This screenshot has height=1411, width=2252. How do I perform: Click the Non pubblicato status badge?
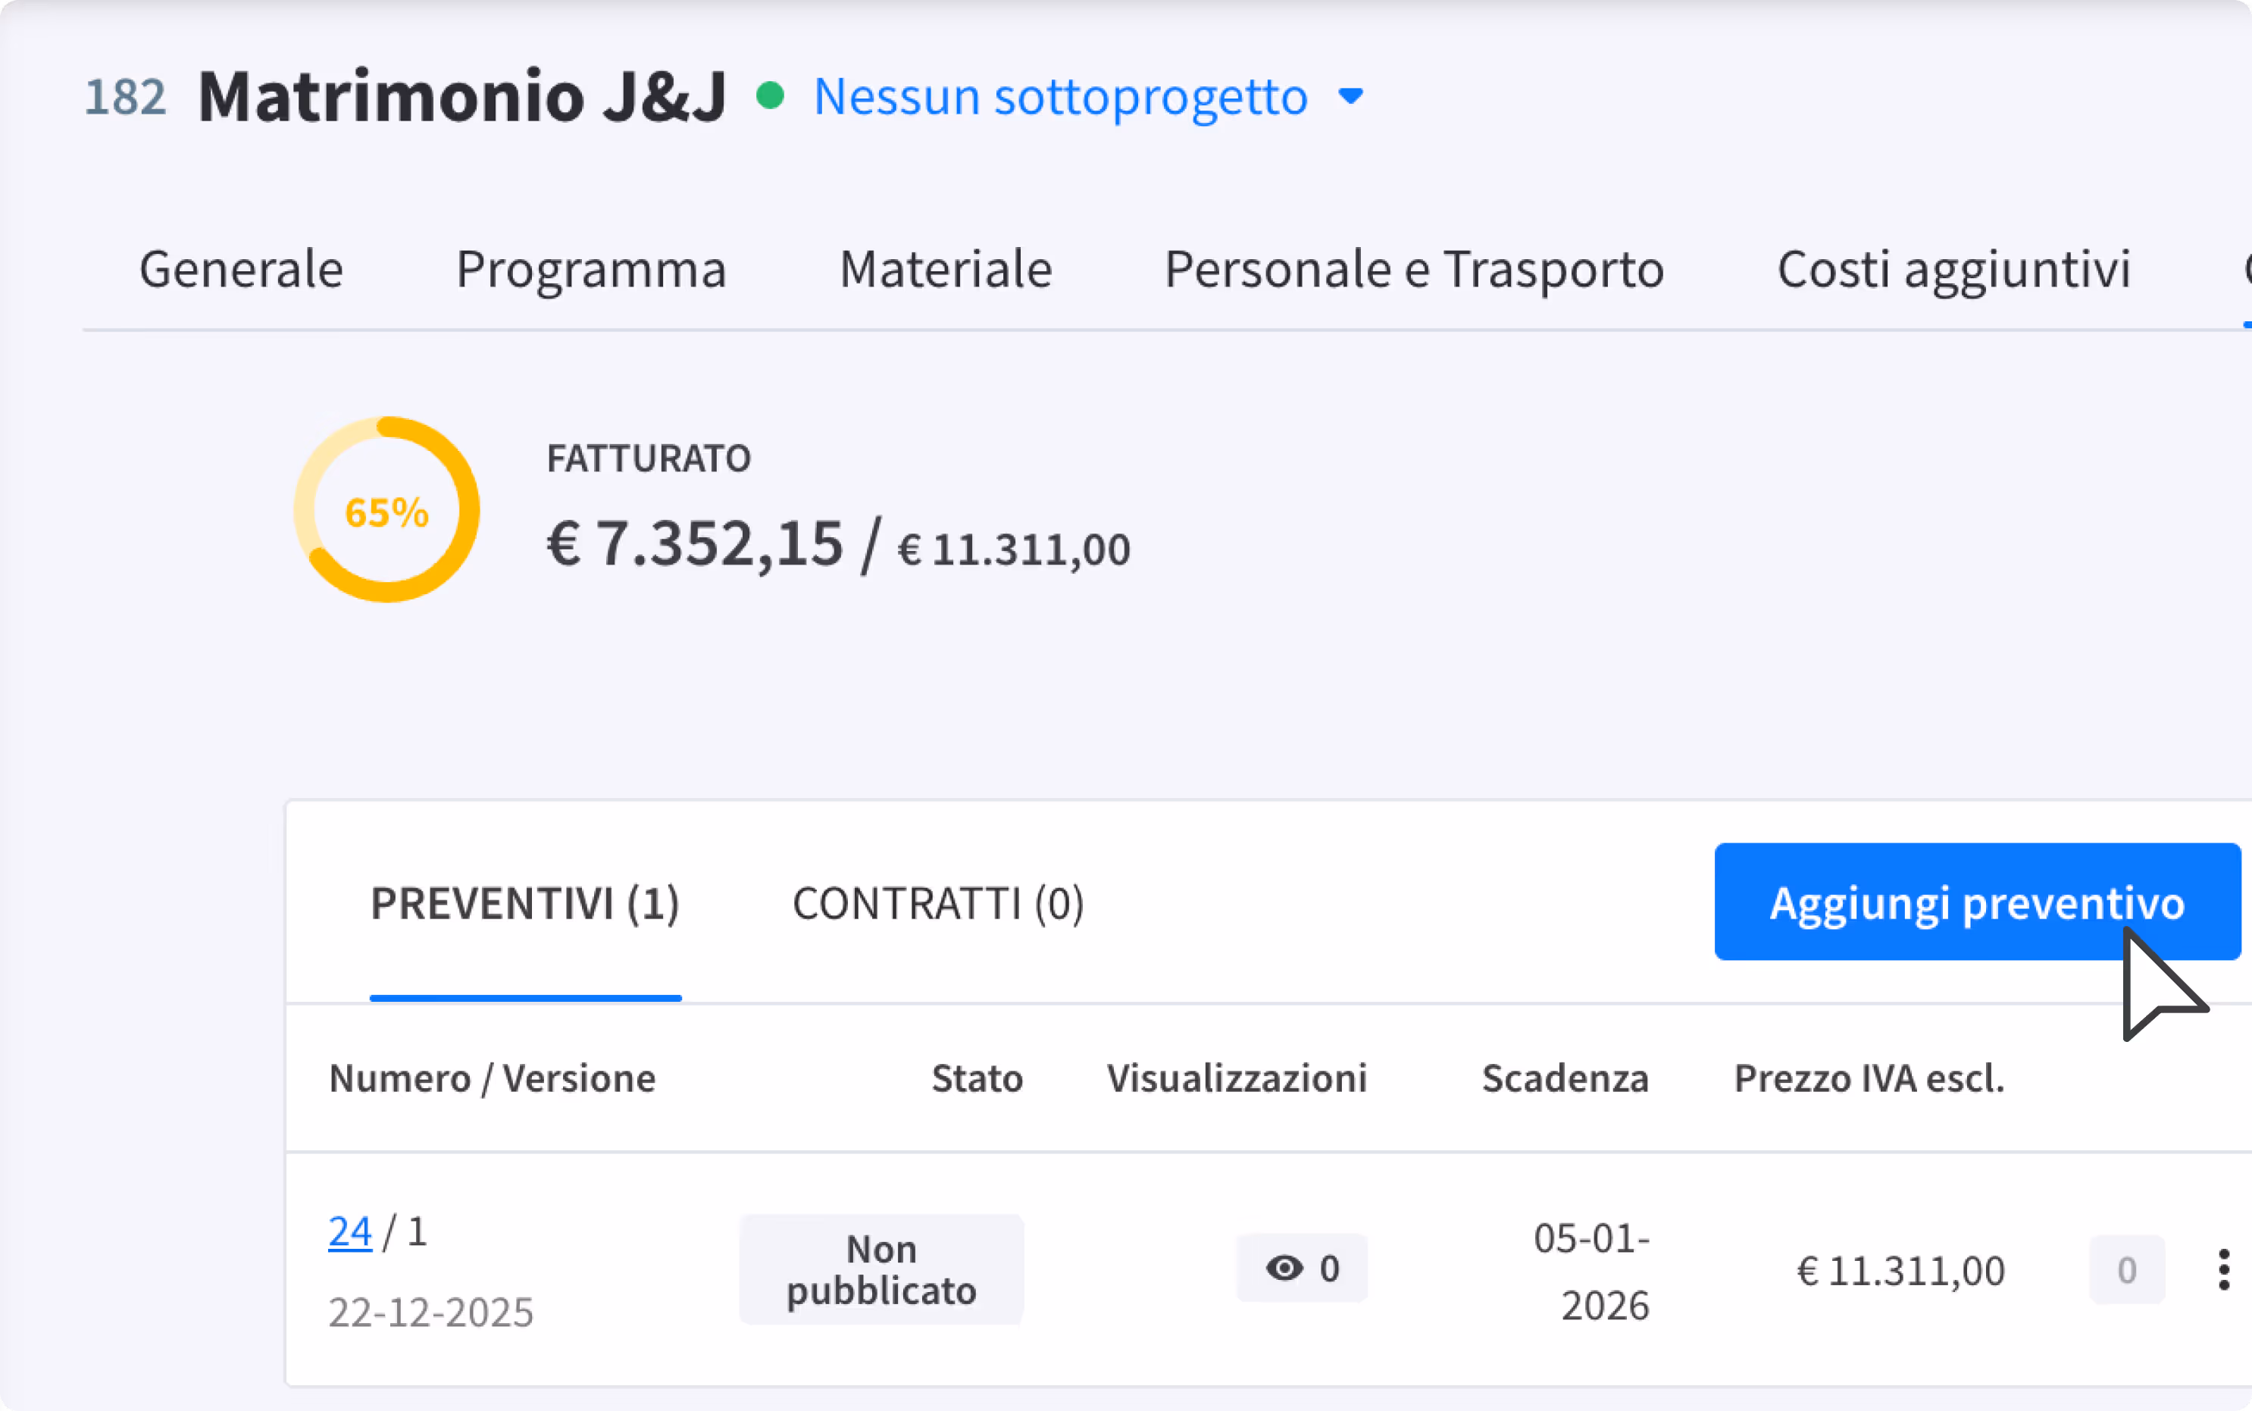[x=880, y=1269]
